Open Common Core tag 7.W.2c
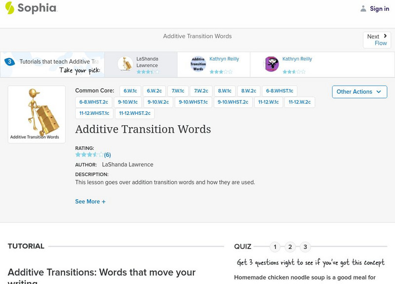Screen dimensions: 395x284 click(201, 91)
